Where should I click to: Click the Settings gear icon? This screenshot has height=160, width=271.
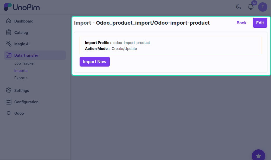(x=9, y=90)
